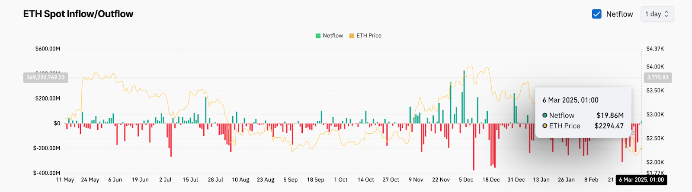Click the $-400.00M left axis label
Screen dimensions: 692x192
[47, 173]
